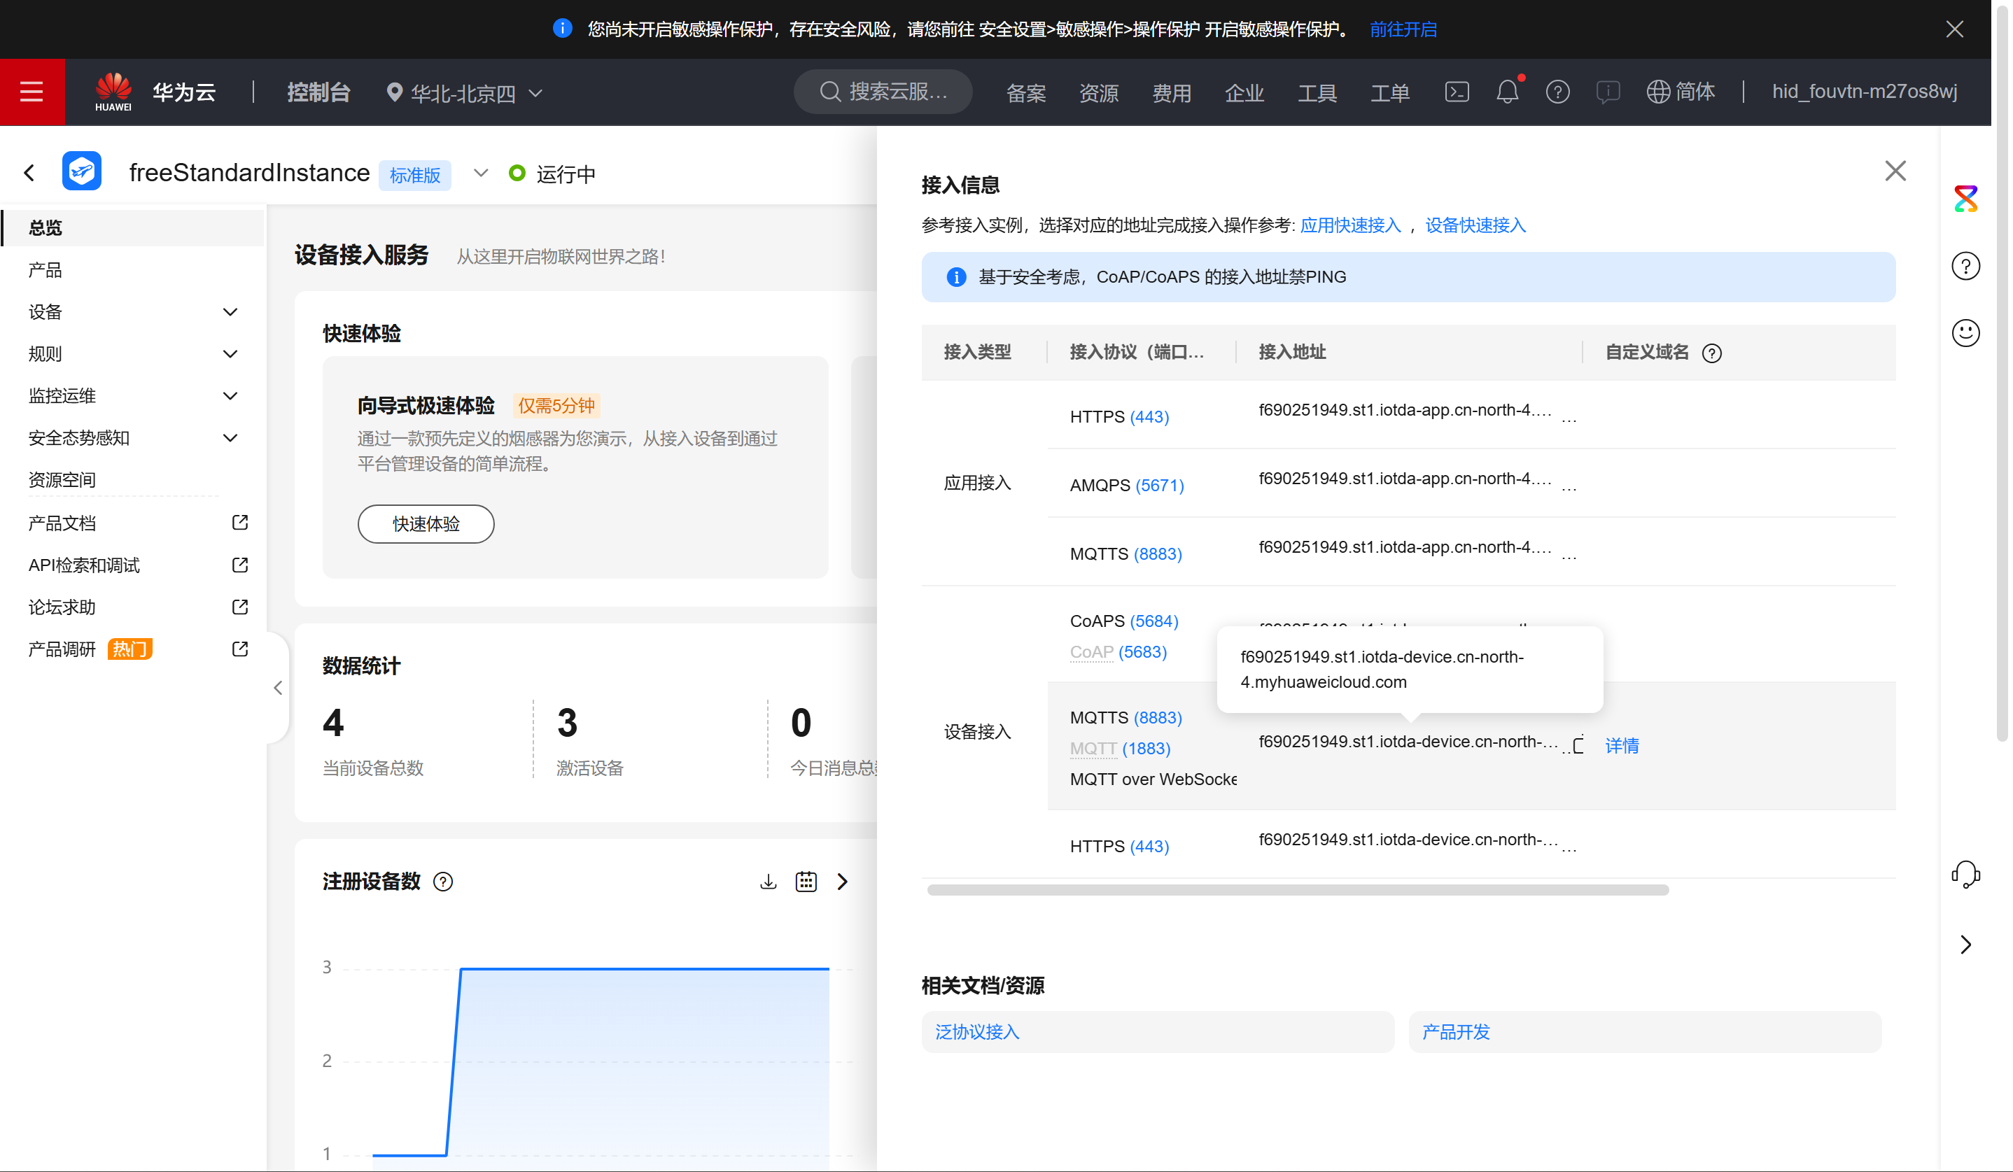The image size is (2013, 1172).
Task: Open help question mark in top bar
Action: (1557, 92)
